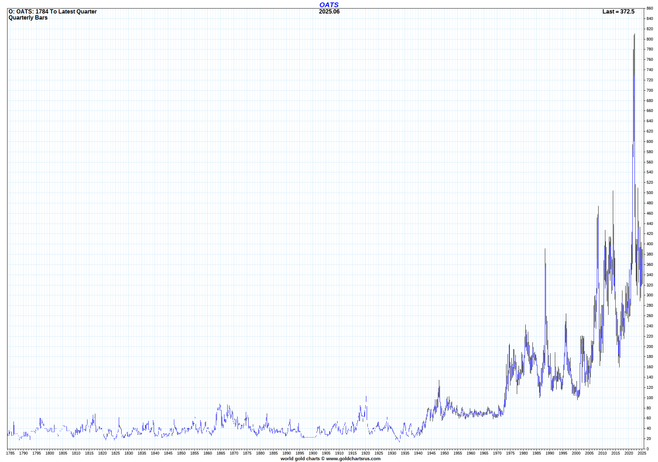
Task: Click the 1988 price spike peak near 390
Action: (x=545, y=249)
